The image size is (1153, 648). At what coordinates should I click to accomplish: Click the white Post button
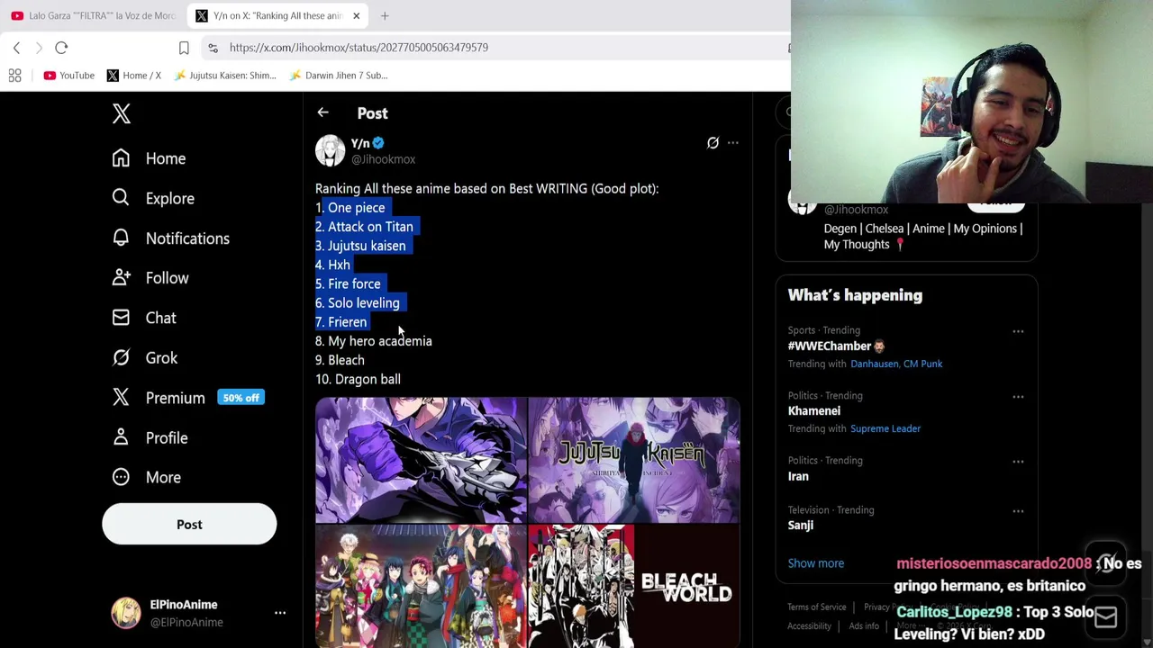click(189, 524)
